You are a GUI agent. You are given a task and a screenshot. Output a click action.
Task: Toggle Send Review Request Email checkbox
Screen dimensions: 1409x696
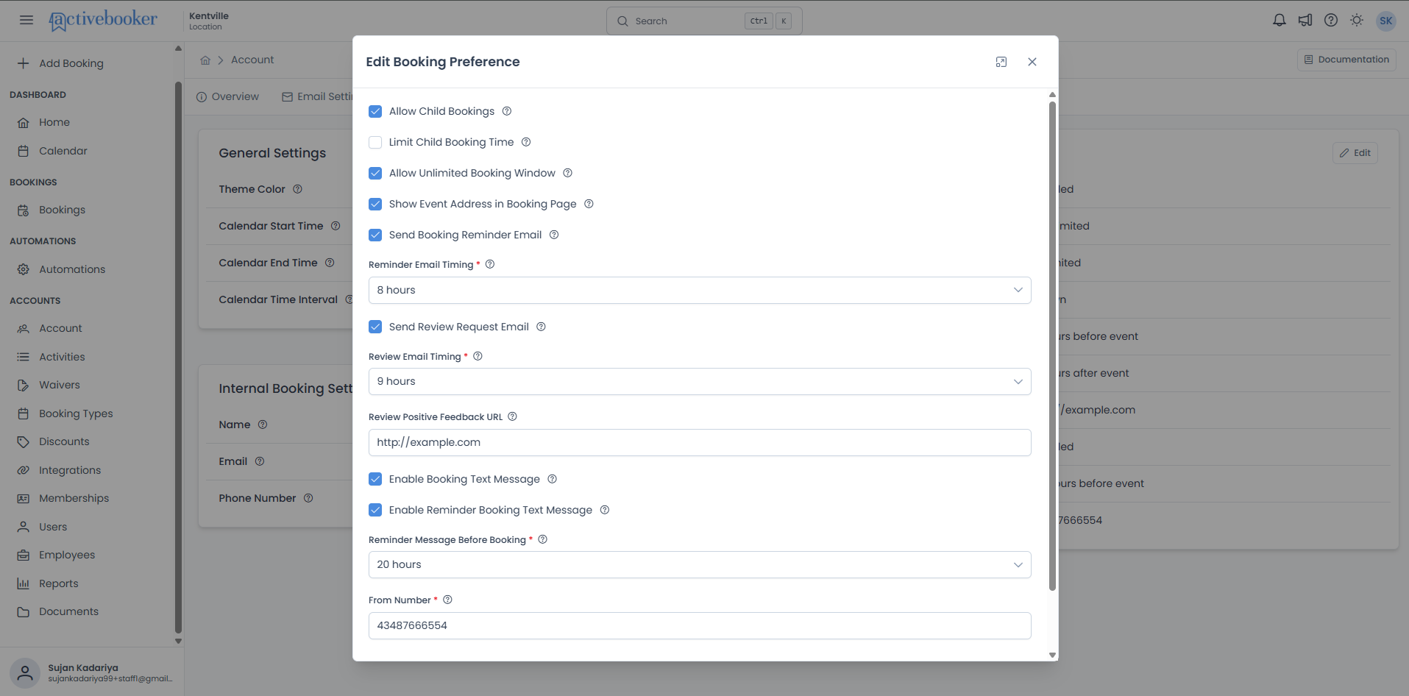coord(375,327)
